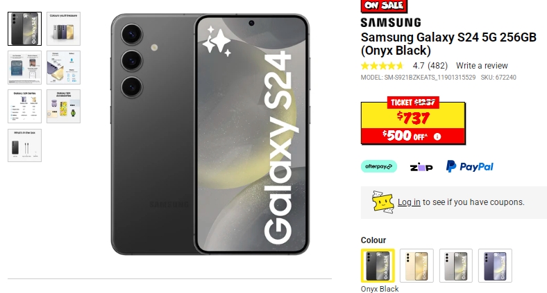
Task: Open the review count (482) link
Action: pos(437,65)
